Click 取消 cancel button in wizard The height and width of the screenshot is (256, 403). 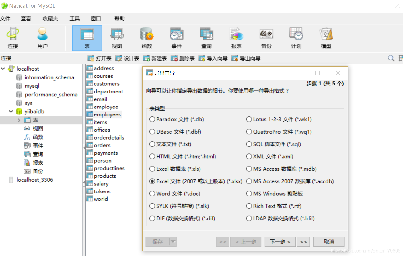click(x=329, y=242)
